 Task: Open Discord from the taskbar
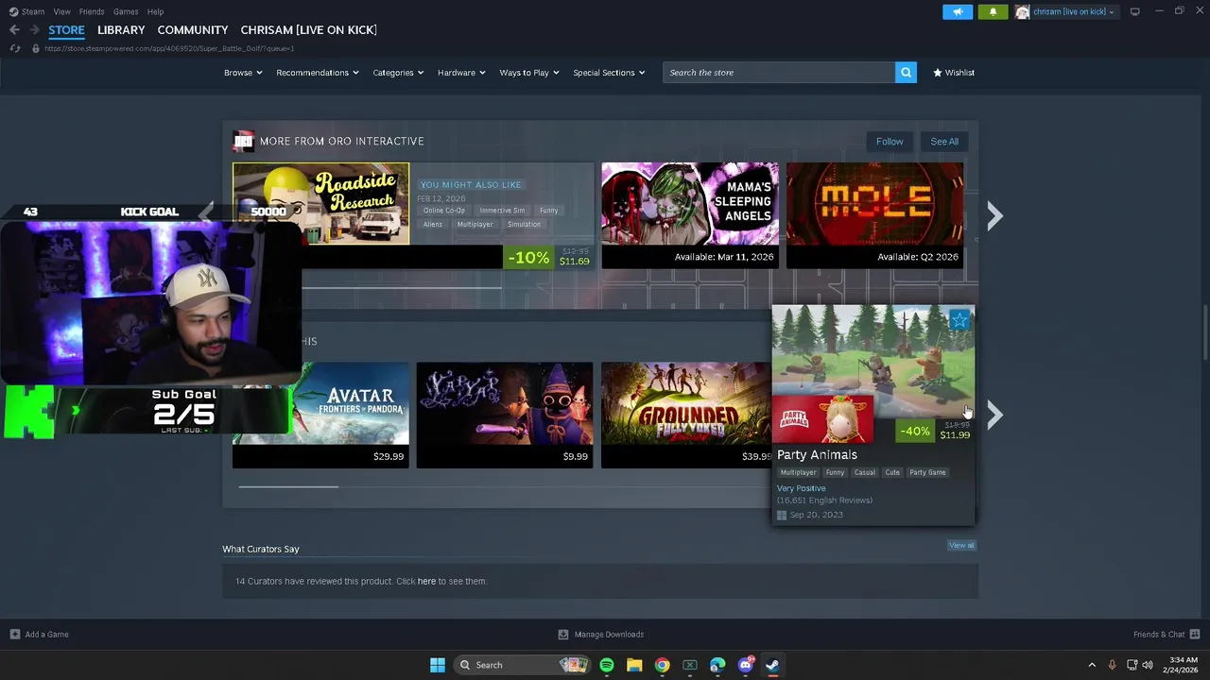click(745, 665)
